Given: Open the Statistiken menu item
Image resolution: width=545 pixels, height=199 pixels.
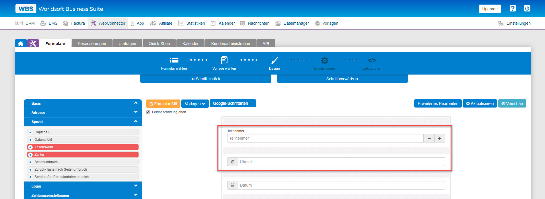Looking at the screenshot, I should (192, 23).
